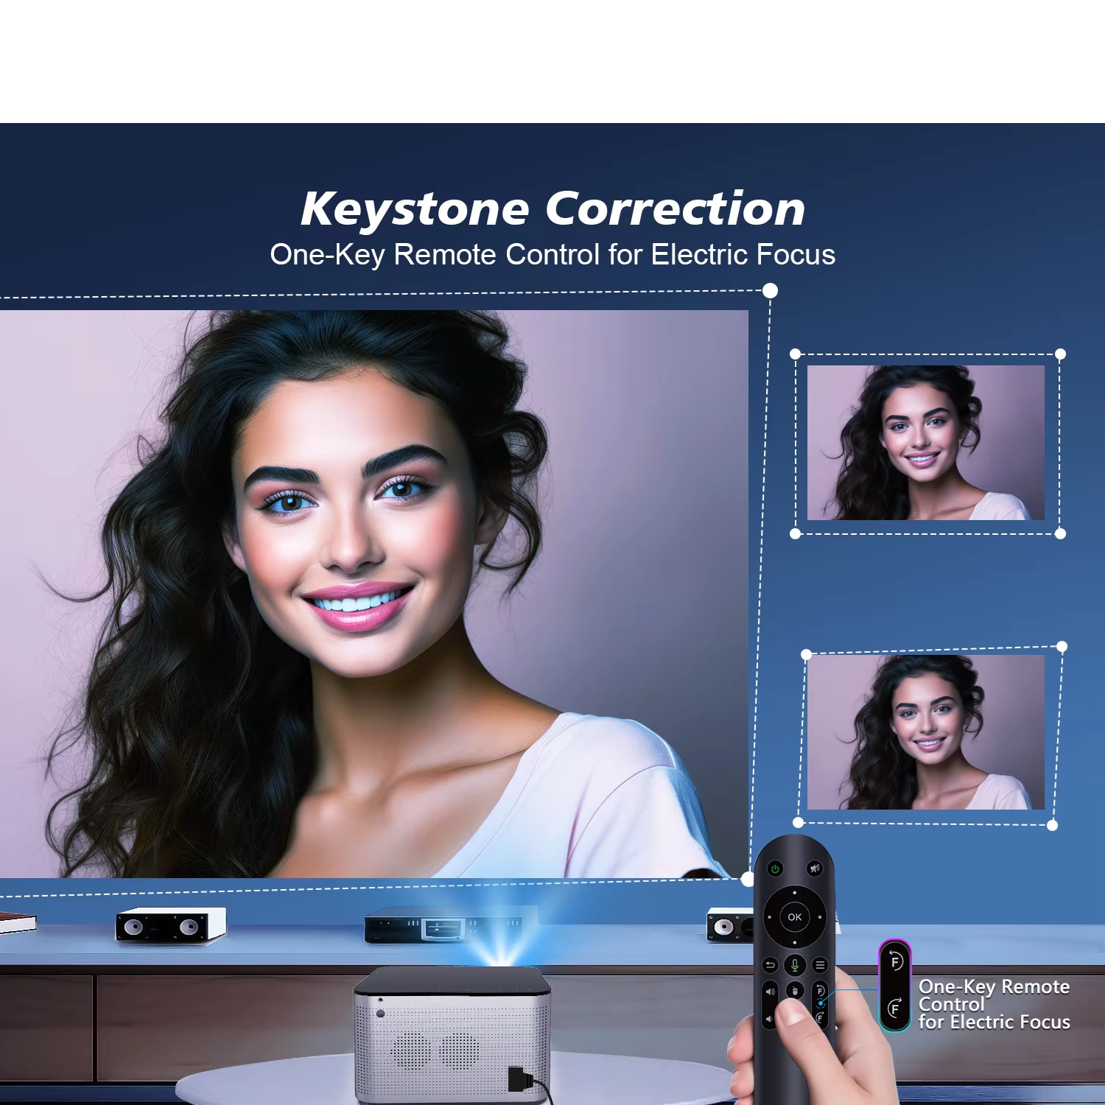This screenshot has width=1105, height=1105.
Task: Click the "One-Key Remote Control for Electric Focus" subtitle under the heading
Action: click(x=552, y=255)
